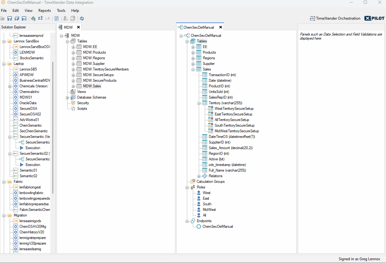Click the green puzzle piece deploy icon

tap(33, 18)
